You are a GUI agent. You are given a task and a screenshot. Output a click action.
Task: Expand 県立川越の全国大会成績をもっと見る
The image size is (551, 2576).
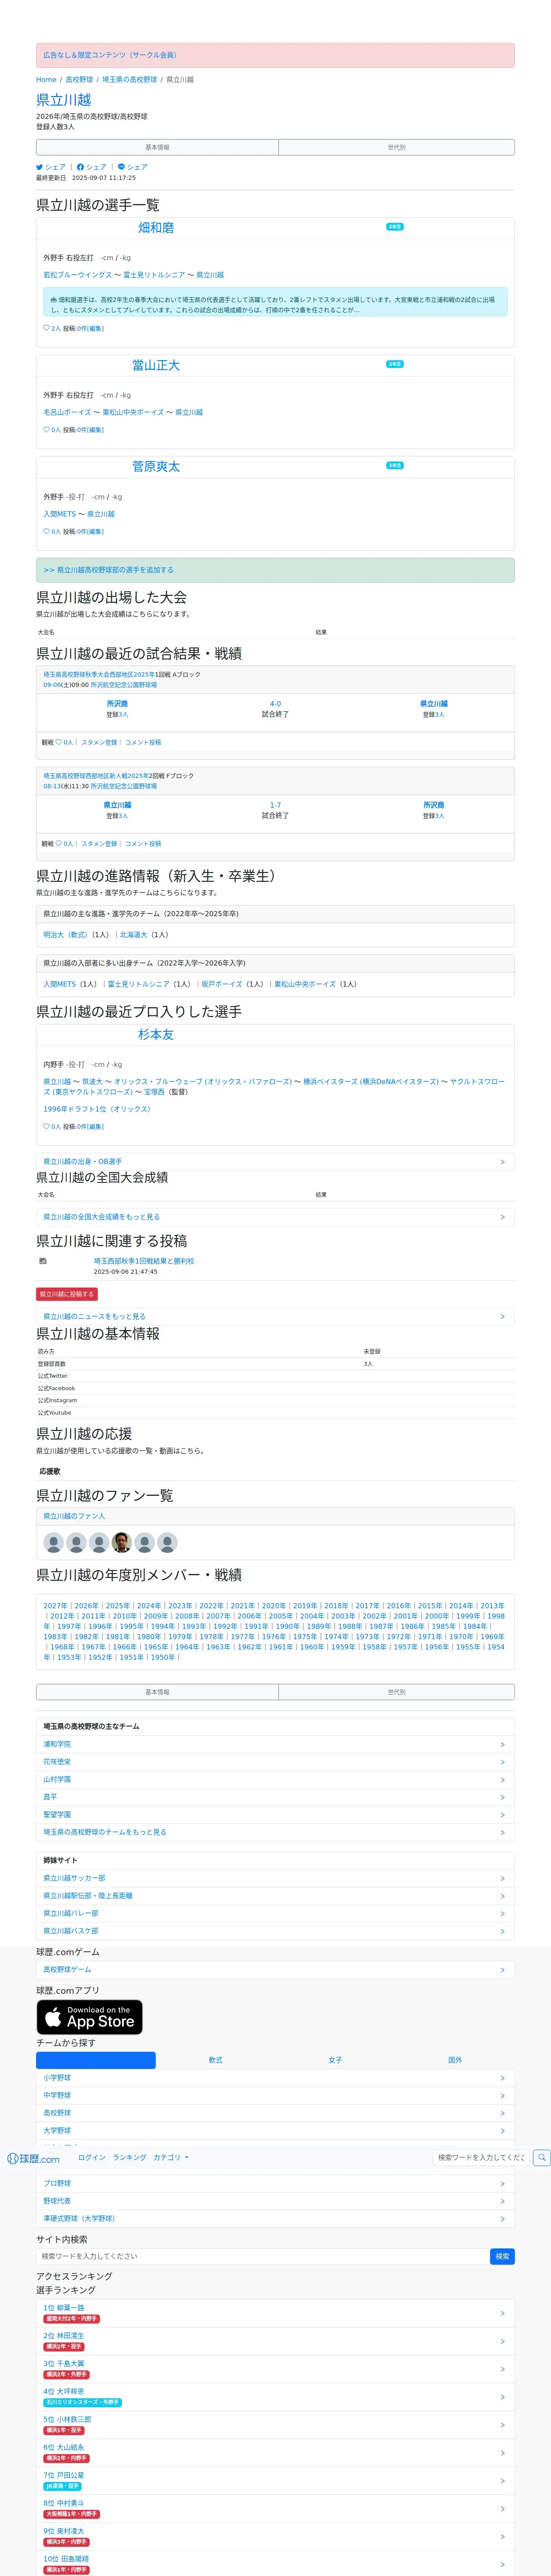click(275, 1217)
